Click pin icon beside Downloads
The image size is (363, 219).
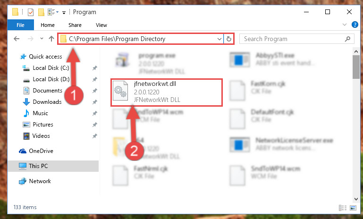pyautogui.click(x=95, y=102)
